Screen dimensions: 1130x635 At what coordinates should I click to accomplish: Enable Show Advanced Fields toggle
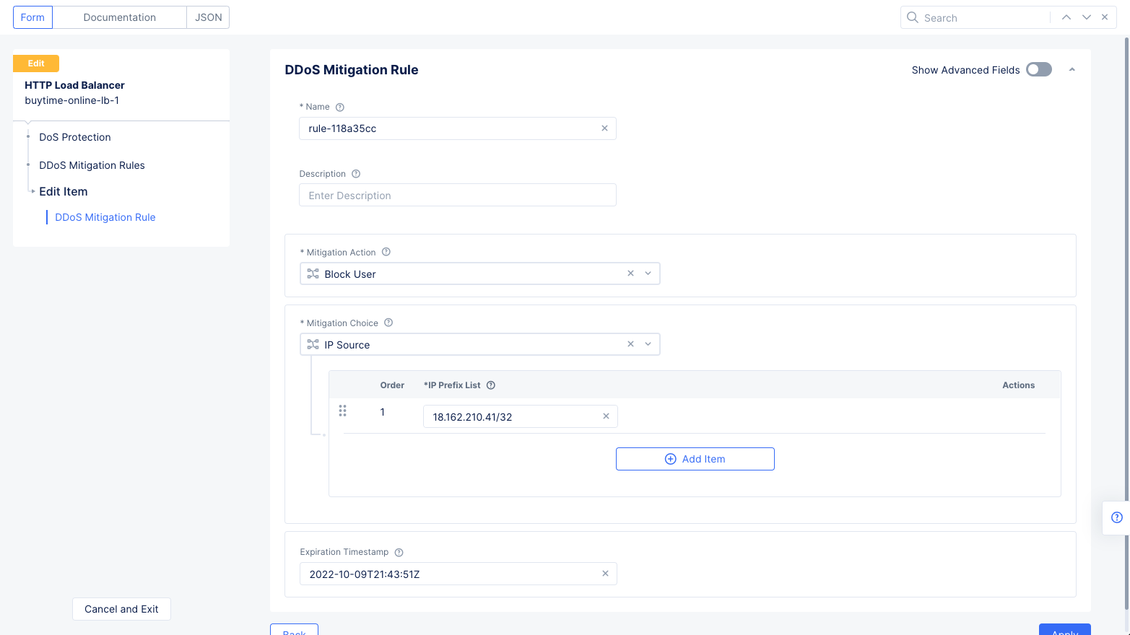click(x=1038, y=69)
